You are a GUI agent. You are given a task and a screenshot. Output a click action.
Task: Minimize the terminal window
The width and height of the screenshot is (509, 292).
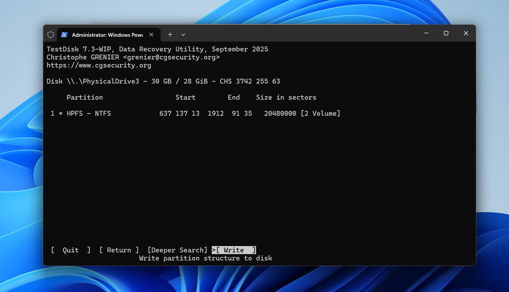426,33
